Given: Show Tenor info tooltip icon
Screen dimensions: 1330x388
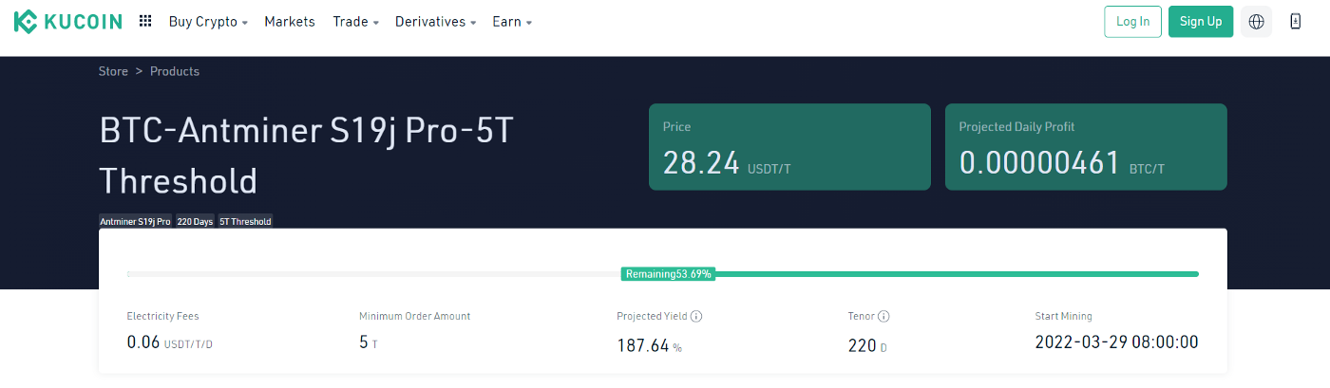Looking at the screenshot, I should tap(883, 316).
